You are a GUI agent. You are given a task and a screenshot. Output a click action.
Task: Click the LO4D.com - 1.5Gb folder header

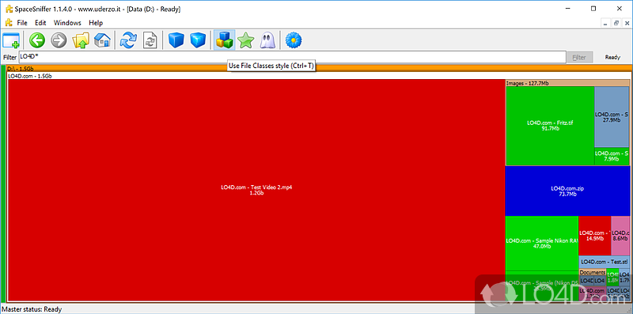click(318, 76)
